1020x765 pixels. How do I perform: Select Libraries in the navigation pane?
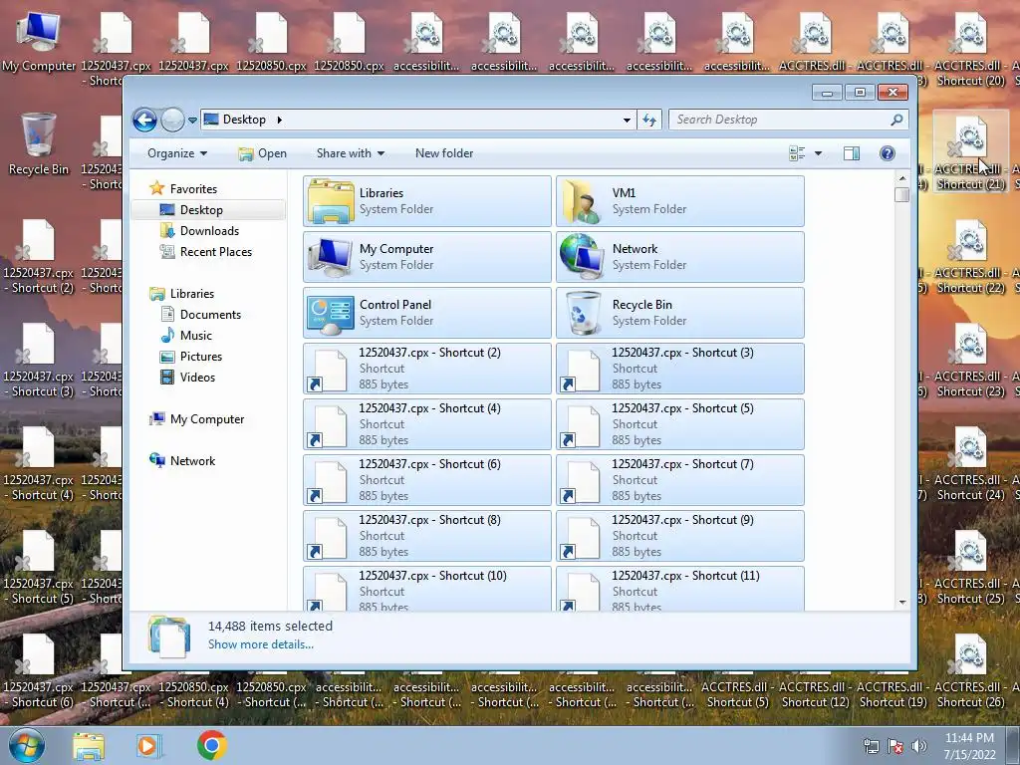(x=192, y=294)
